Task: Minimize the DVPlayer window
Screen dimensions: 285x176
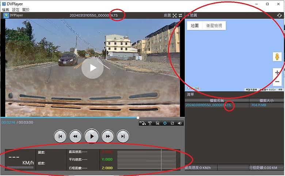Action: pyautogui.click(x=256, y=4)
